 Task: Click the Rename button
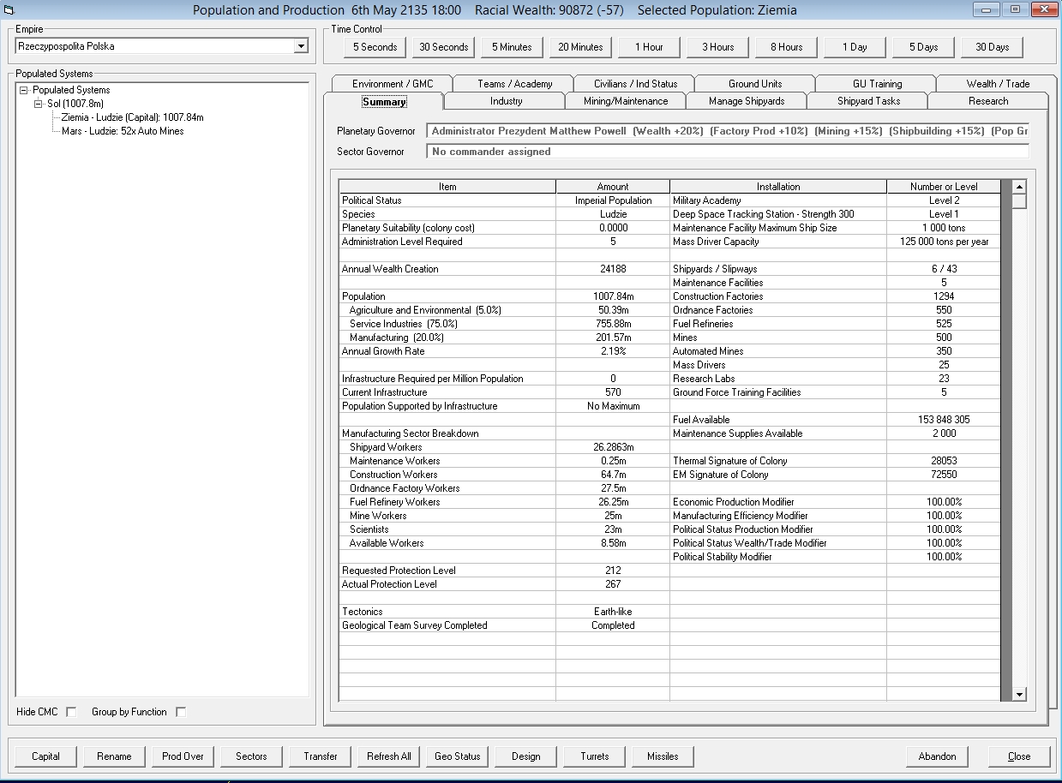tap(114, 756)
